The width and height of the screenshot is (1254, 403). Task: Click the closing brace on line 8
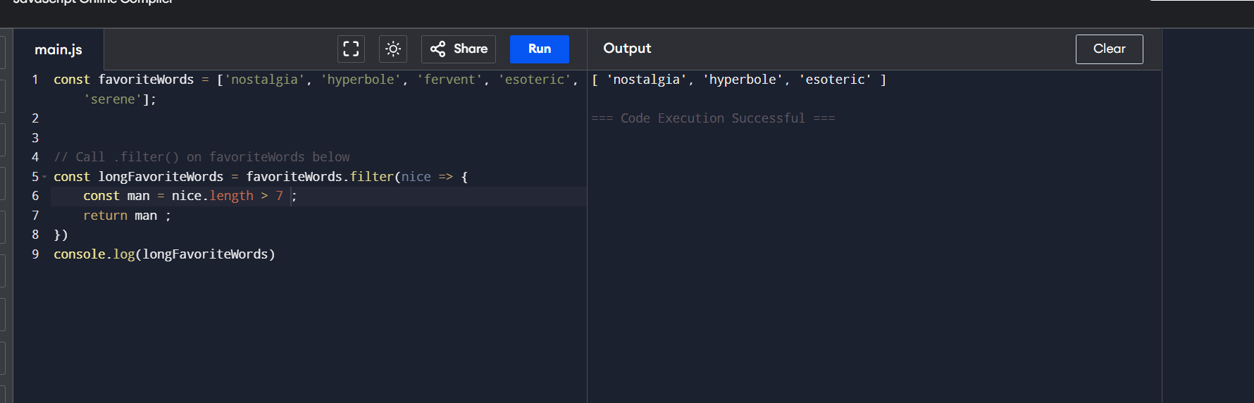point(58,235)
